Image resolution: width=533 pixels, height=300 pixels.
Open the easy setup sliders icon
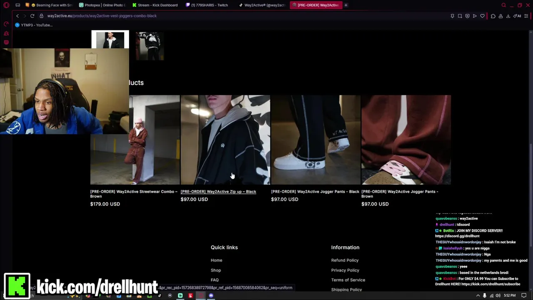526,16
